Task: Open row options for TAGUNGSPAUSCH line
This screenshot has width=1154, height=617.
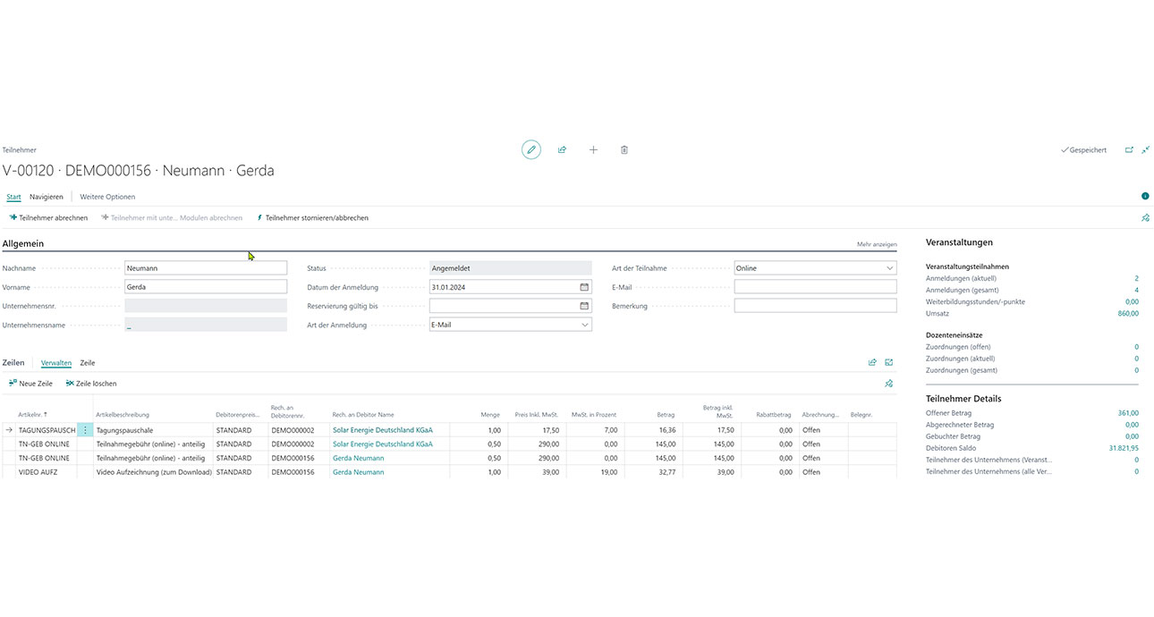Action: pyautogui.click(x=86, y=430)
